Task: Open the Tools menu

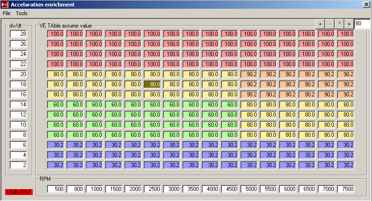Action: (22, 13)
